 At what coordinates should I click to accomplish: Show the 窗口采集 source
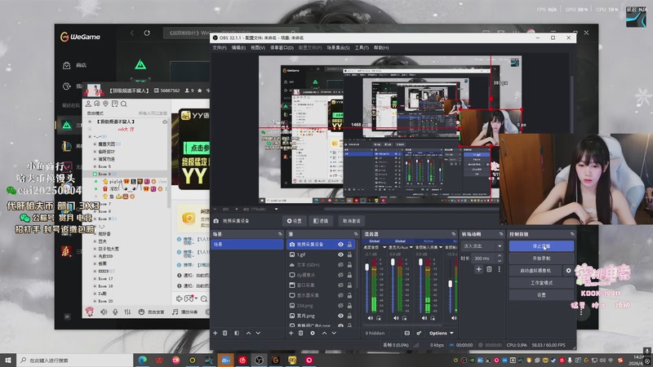(x=340, y=285)
